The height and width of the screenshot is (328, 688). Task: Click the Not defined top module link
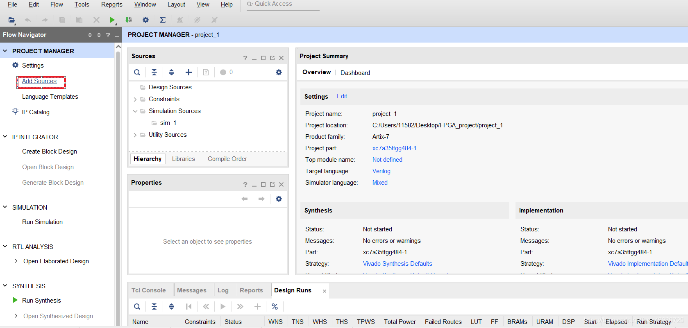pyautogui.click(x=387, y=160)
